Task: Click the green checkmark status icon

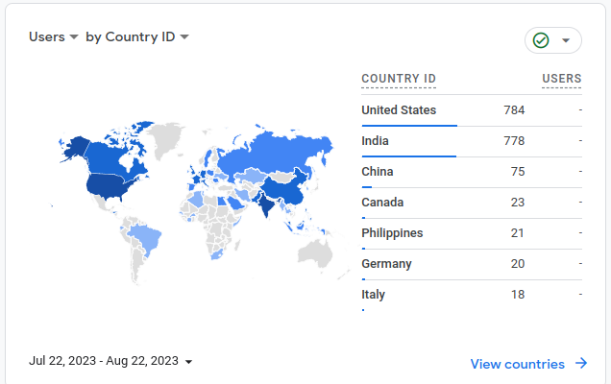Action: tap(541, 40)
